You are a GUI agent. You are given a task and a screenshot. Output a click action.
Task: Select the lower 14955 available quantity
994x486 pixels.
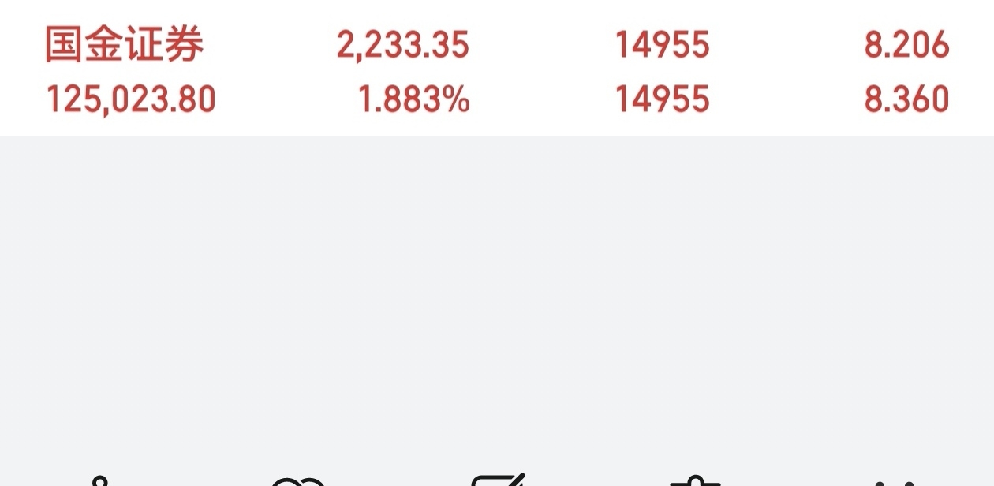coord(663,100)
